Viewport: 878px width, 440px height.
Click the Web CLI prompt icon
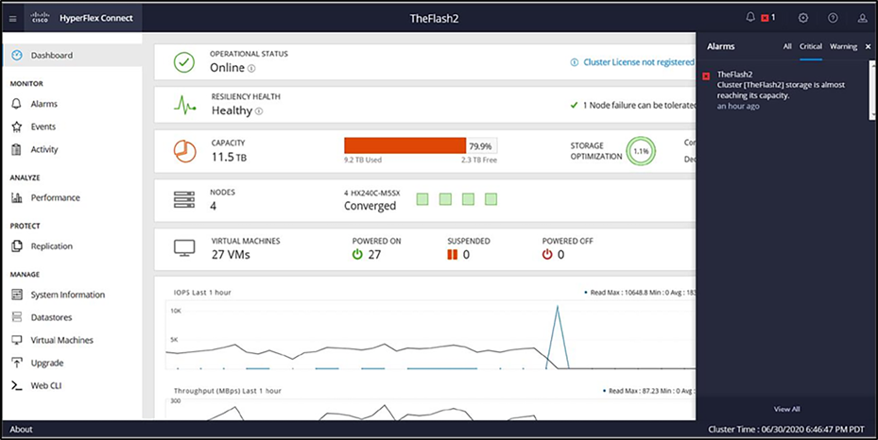(x=17, y=386)
